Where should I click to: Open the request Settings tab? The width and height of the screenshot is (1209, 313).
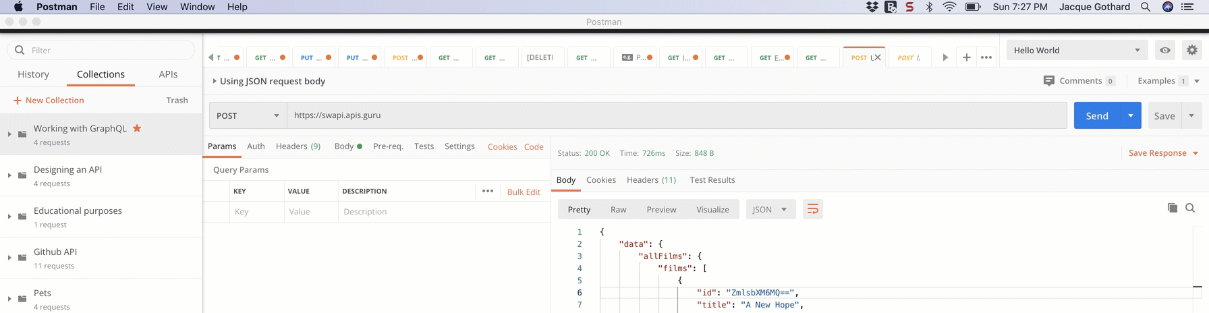[x=459, y=146]
